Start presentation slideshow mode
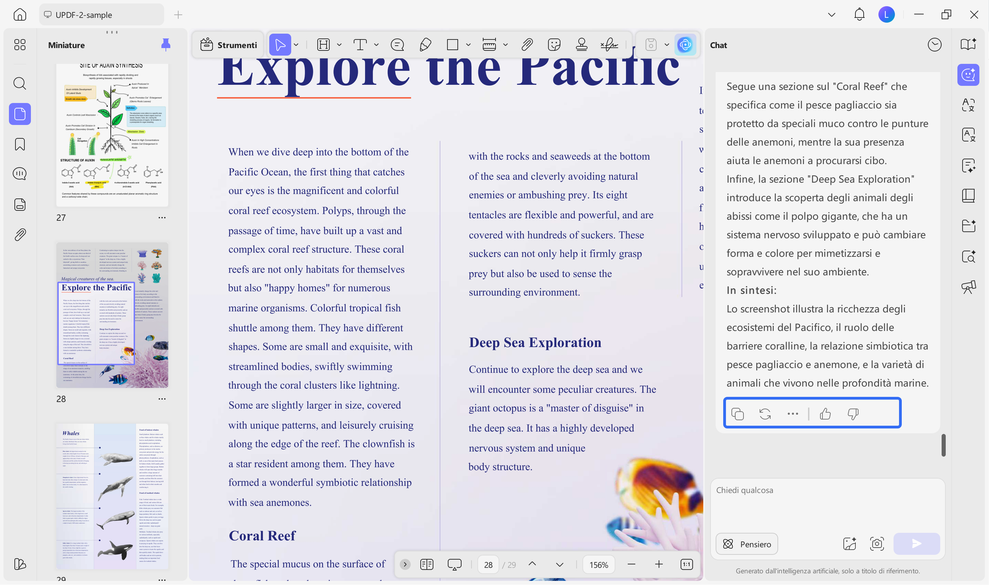The height and width of the screenshot is (585, 989). [454, 565]
